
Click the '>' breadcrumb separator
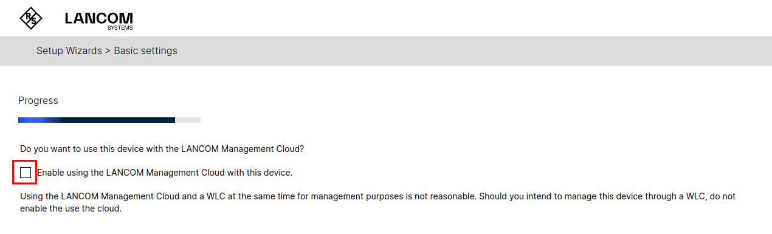coord(108,51)
